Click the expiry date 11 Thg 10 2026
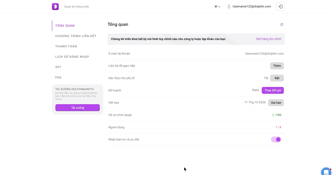Image resolution: width=335 pixels, height=175 pixels. (255, 102)
